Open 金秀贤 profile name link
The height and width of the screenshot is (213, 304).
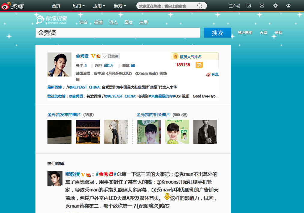[82, 56]
